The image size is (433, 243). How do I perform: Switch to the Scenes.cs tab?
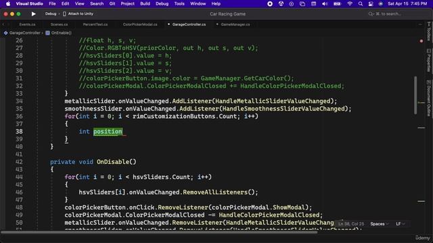[59, 24]
